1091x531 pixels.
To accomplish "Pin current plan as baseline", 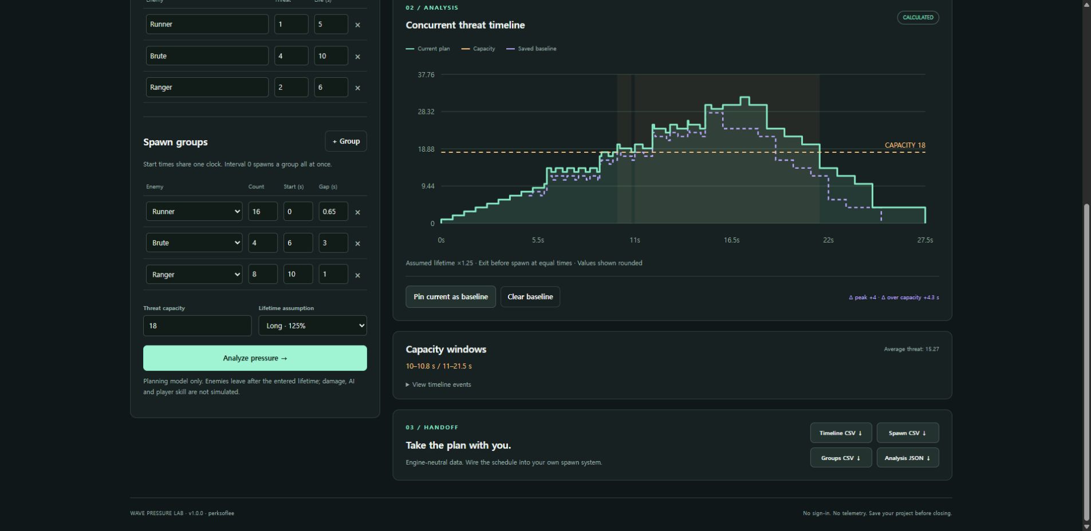I will click(x=451, y=296).
